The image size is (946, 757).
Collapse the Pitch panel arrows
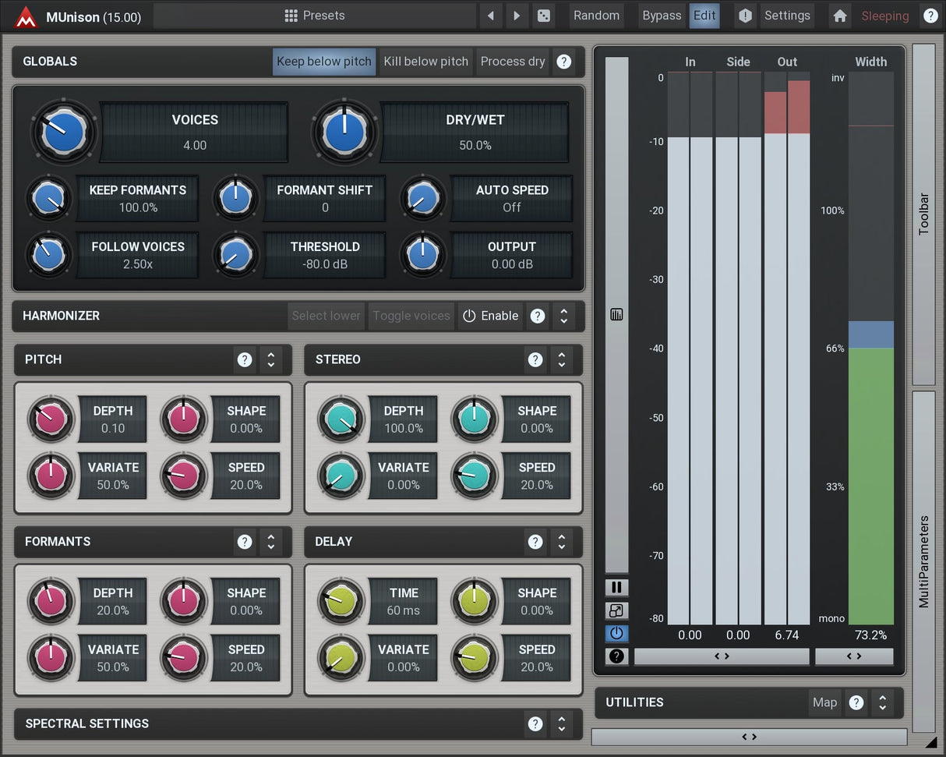coord(270,359)
